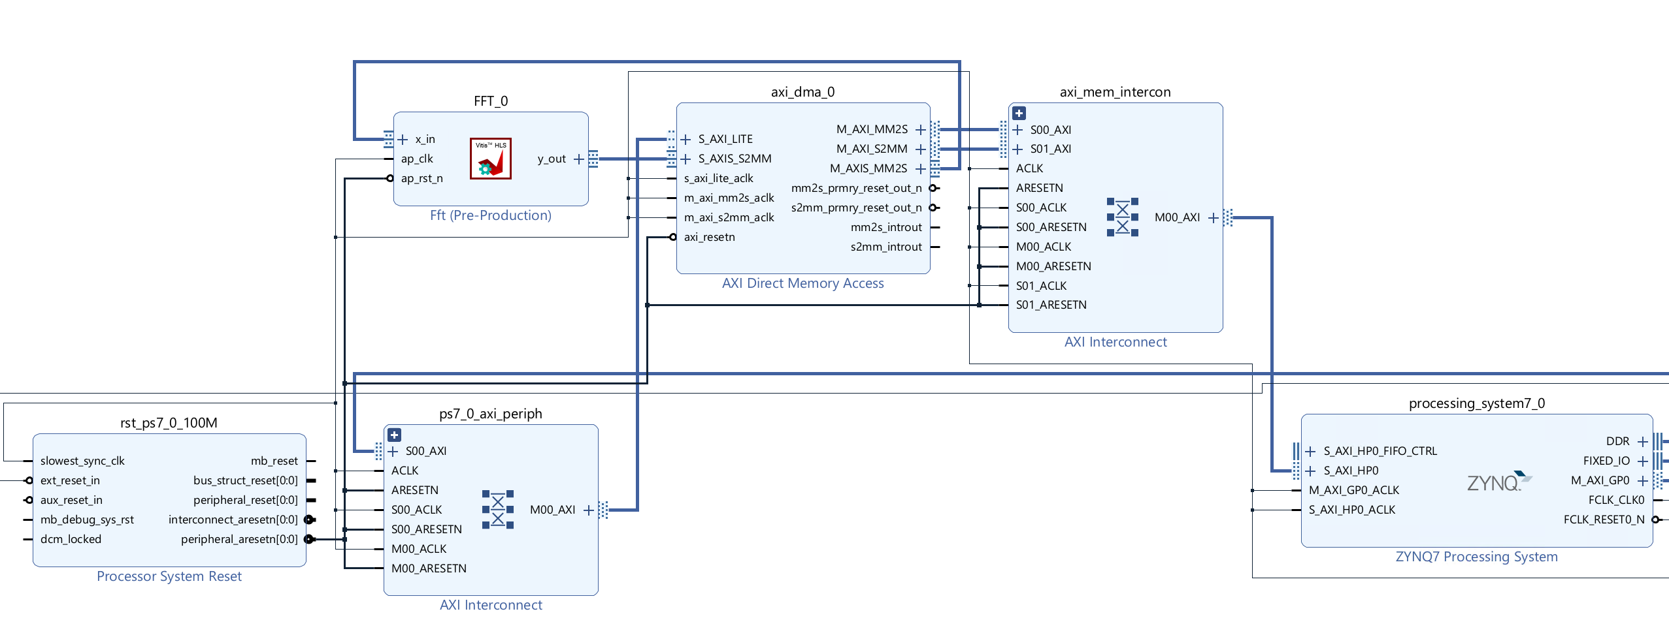1669x637 pixels.
Task: Click the ZYNQ7 Processing System label
Action: coord(1476,557)
